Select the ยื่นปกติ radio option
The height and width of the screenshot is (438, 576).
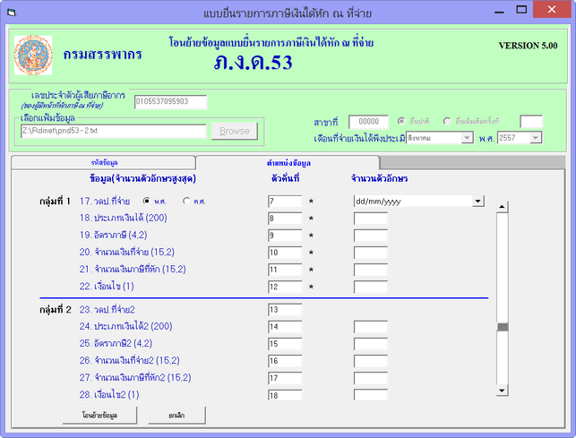[401, 121]
